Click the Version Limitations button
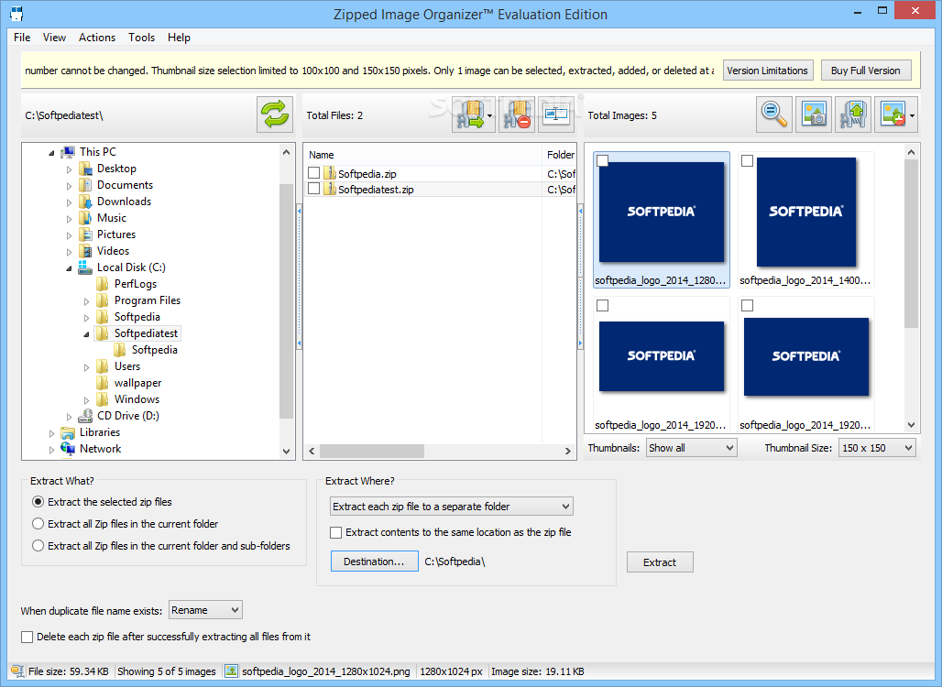942x687 pixels. pos(768,71)
